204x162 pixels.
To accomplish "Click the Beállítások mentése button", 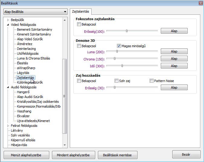I will tap(117, 155).
